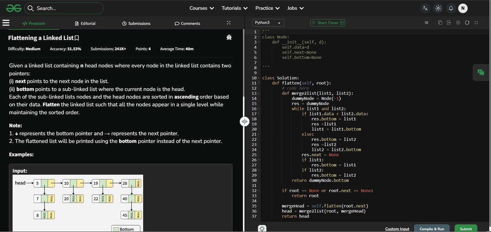
Task: Click Compile & Run button
Action: point(432,229)
